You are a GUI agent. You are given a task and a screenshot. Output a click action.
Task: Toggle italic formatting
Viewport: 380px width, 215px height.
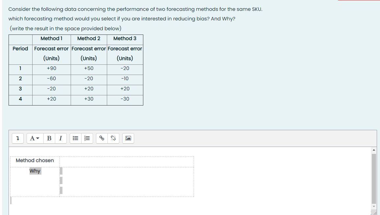click(60, 138)
